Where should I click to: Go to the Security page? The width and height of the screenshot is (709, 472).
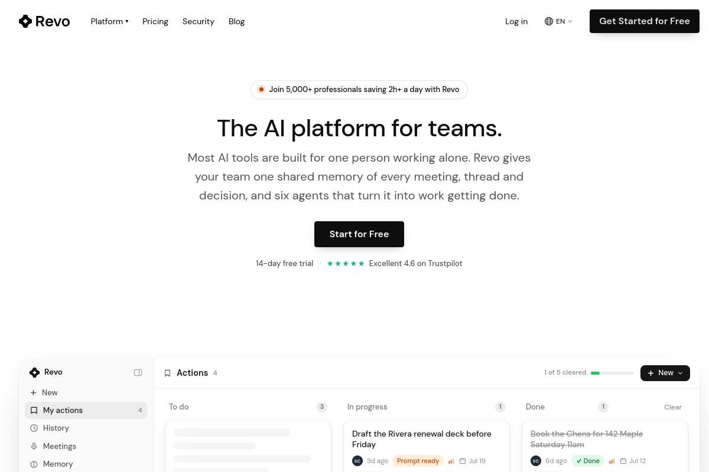[199, 21]
